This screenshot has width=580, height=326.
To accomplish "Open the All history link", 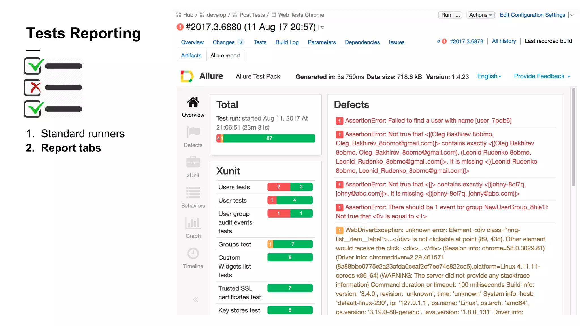I will coord(504,41).
